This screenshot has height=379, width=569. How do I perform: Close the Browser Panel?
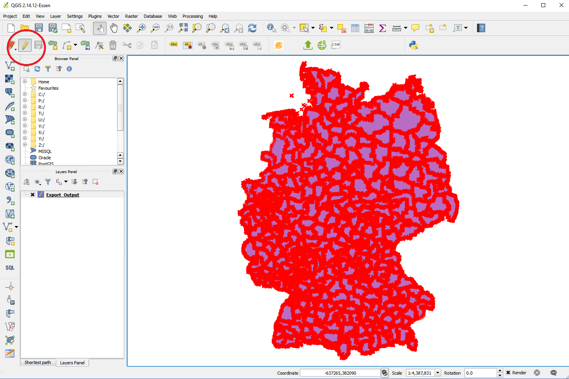pos(121,58)
